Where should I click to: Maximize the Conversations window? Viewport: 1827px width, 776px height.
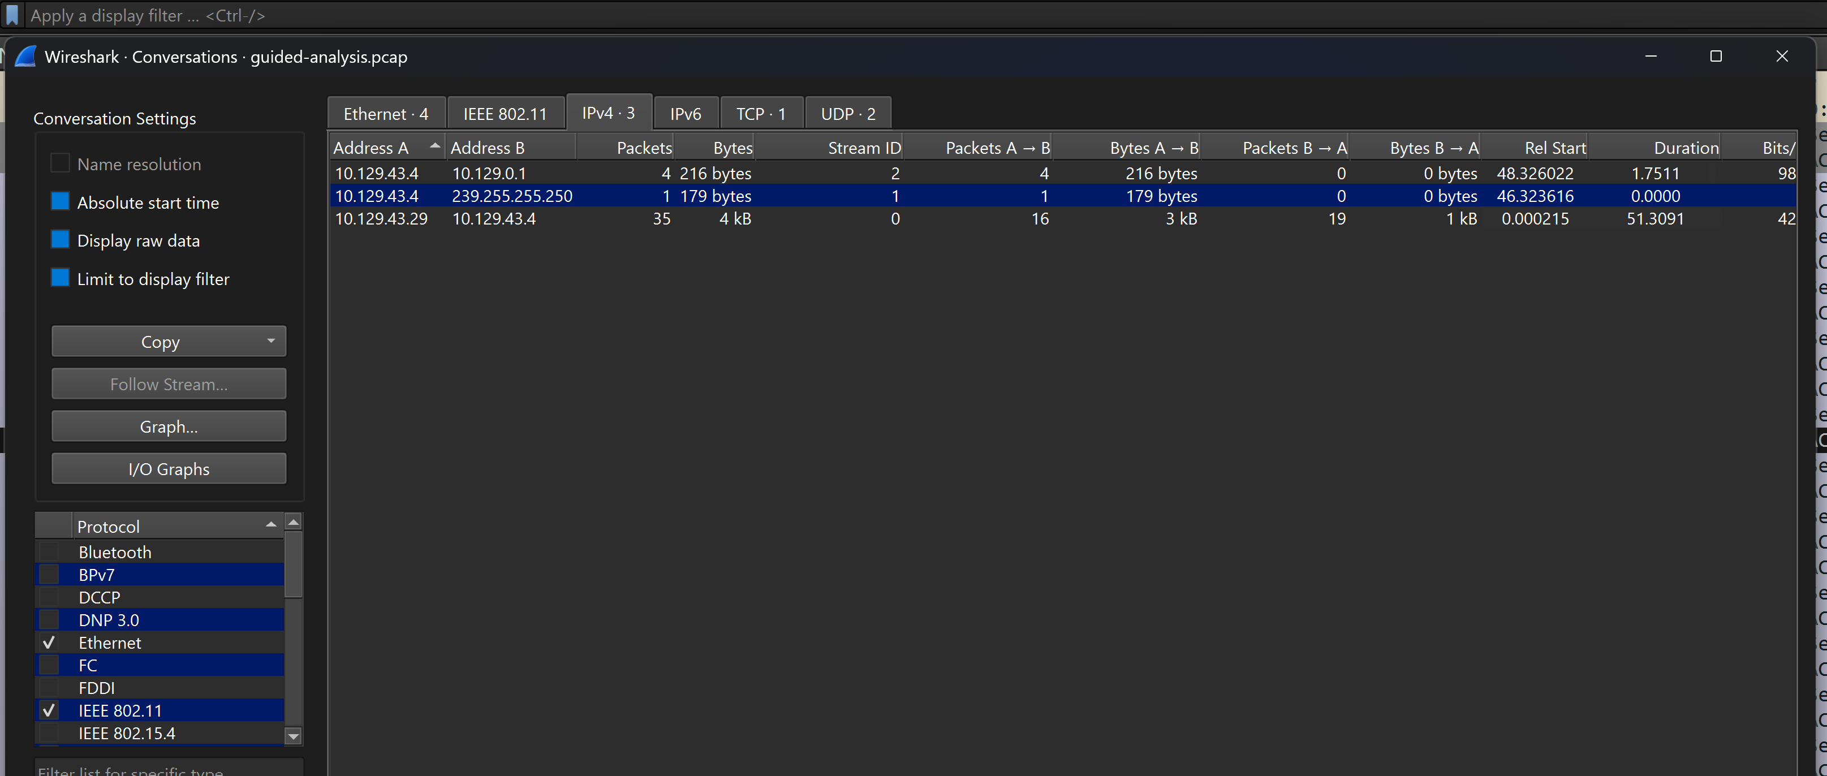click(1716, 56)
